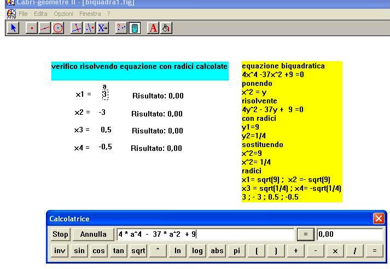The width and height of the screenshot is (390, 269).
Task: Click the calculator expression input field
Action: coord(206,235)
